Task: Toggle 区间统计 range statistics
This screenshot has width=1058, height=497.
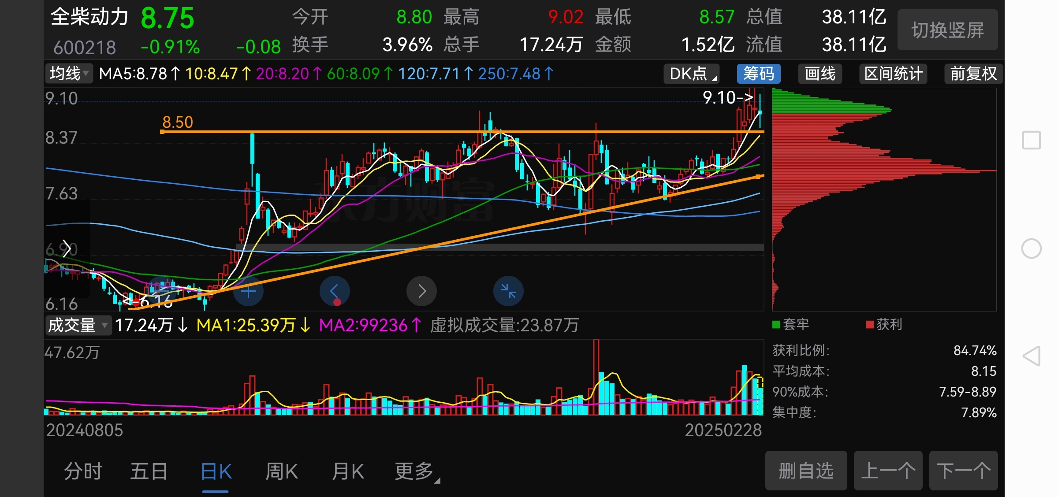Action: point(893,74)
